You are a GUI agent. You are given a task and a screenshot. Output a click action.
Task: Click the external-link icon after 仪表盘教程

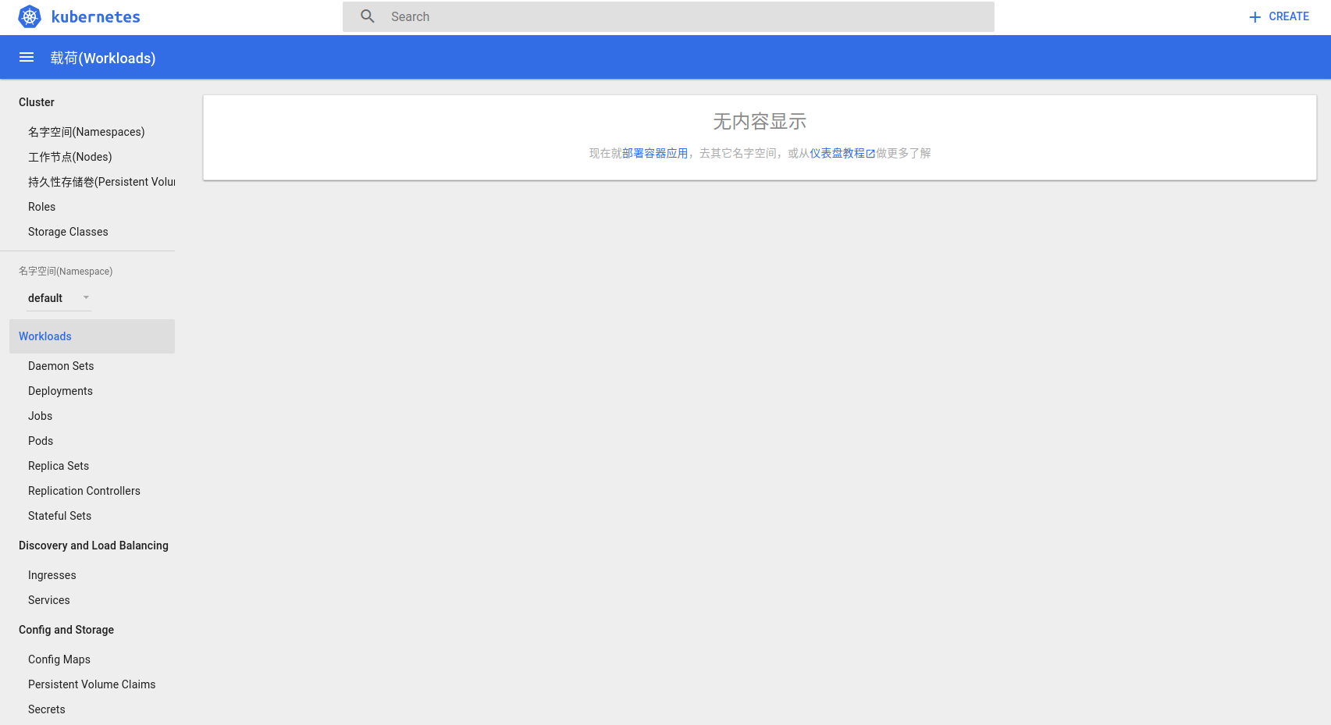click(870, 154)
